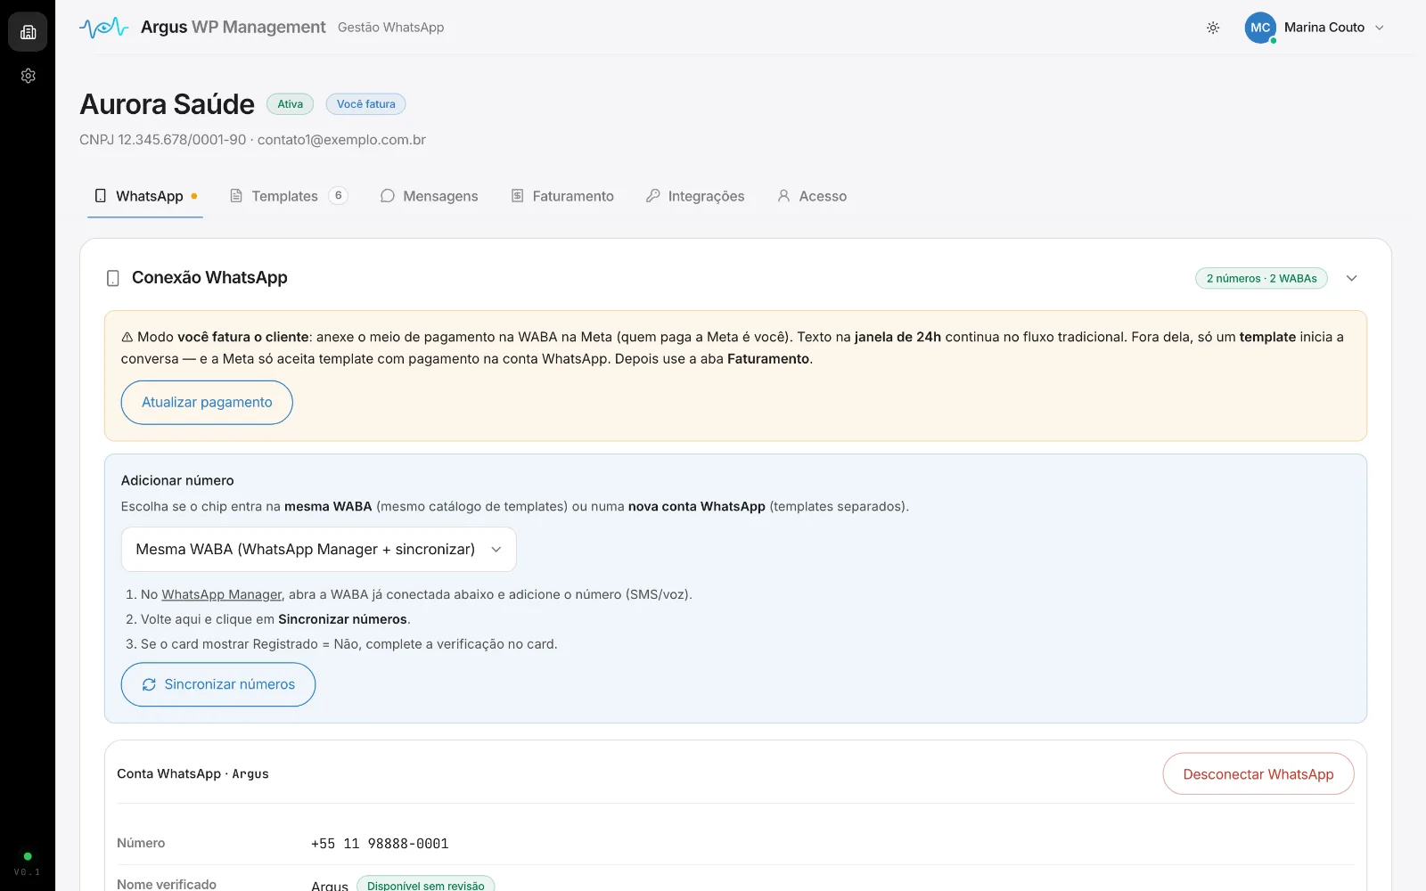
Task: Click the 'Você fatura' badge
Action: [x=365, y=104]
